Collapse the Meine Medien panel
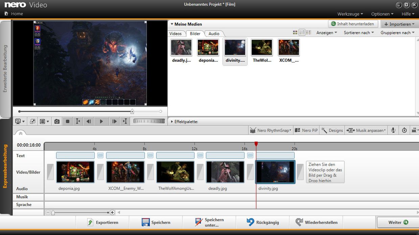 (172, 24)
